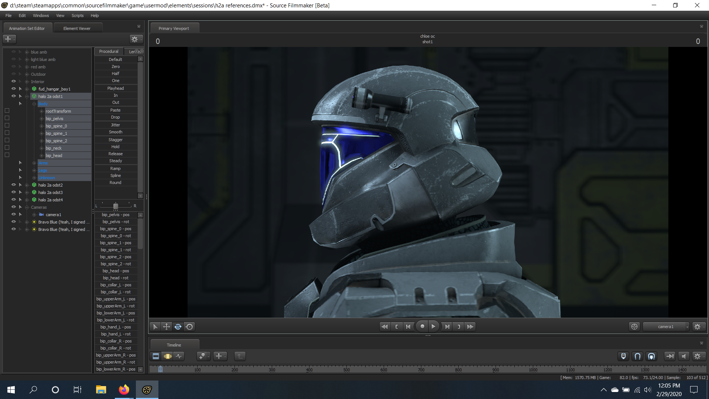
Task: Check the box beside rootTransform
Action: [7, 111]
